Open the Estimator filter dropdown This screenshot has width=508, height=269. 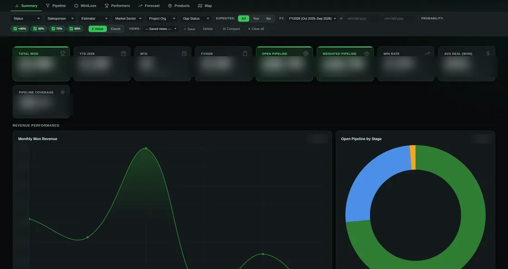[95, 19]
